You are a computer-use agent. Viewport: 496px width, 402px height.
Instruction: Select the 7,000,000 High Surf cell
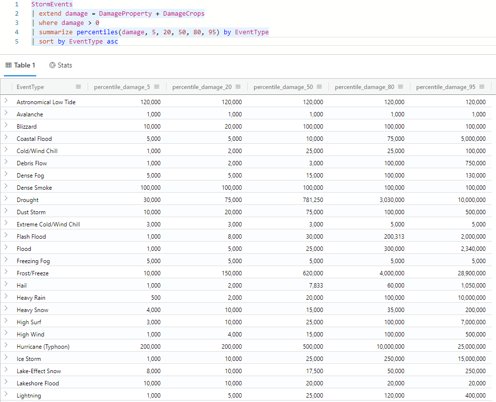click(x=473, y=322)
